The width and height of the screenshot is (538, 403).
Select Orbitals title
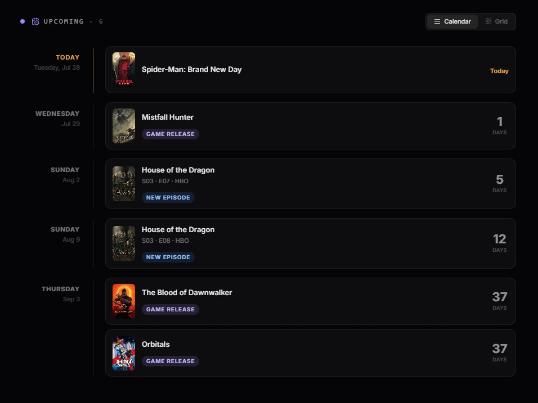coord(155,345)
